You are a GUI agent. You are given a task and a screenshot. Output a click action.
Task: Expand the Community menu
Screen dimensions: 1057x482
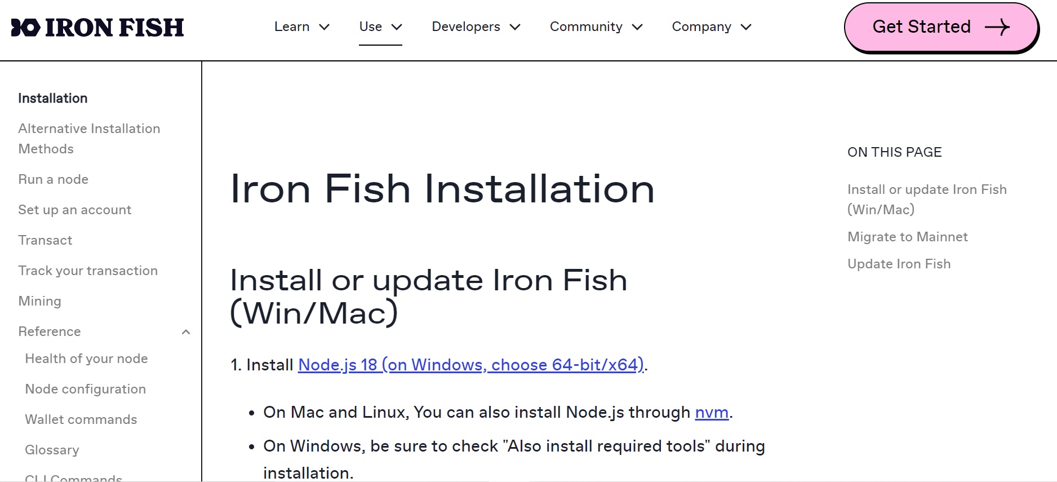coord(596,27)
